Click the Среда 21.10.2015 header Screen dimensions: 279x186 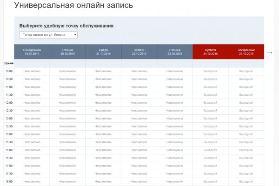coord(103,52)
